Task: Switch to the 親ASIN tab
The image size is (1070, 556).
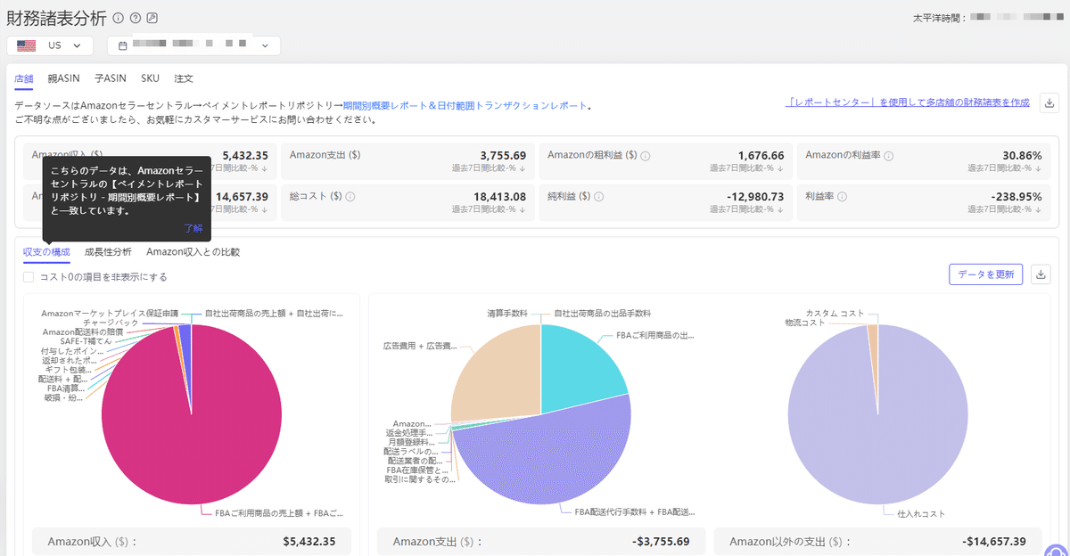Action: pos(64,78)
